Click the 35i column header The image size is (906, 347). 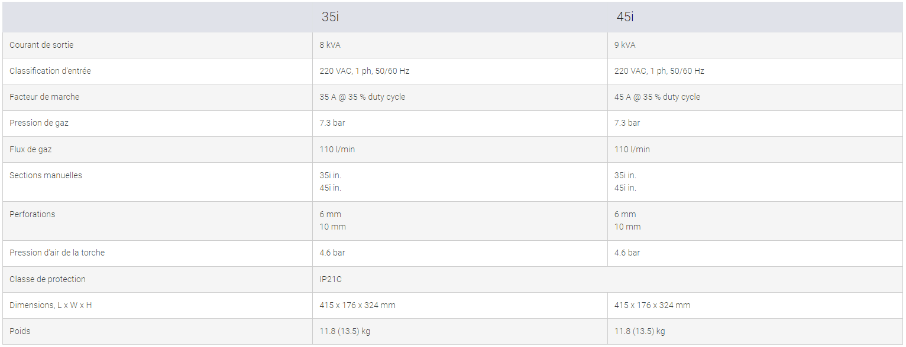[x=330, y=17]
